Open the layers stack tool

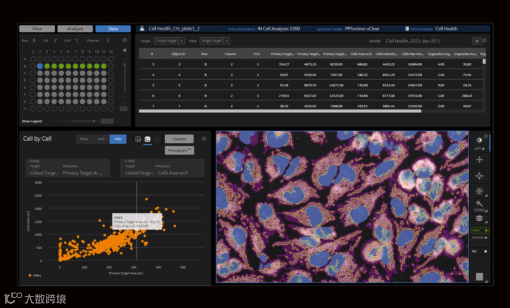479,218
